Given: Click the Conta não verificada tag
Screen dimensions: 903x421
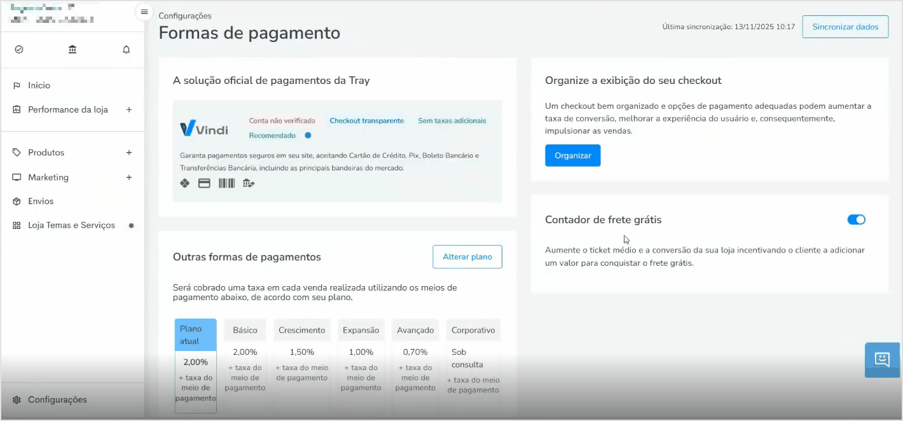Looking at the screenshot, I should coord(282,121).
